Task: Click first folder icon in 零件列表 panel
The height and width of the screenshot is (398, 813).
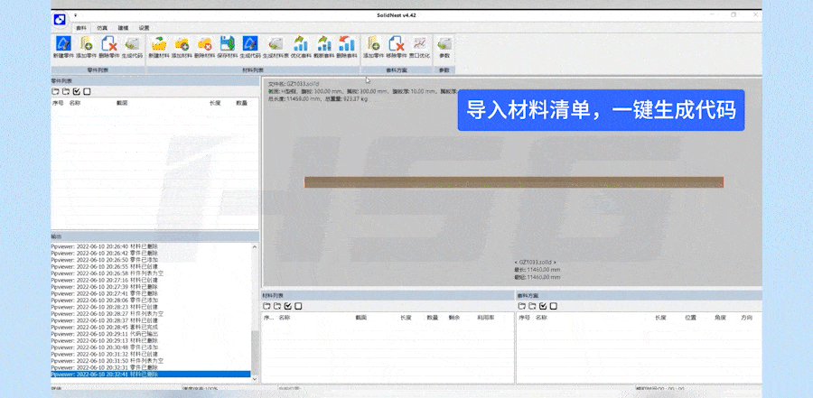Action: (55, 92)
